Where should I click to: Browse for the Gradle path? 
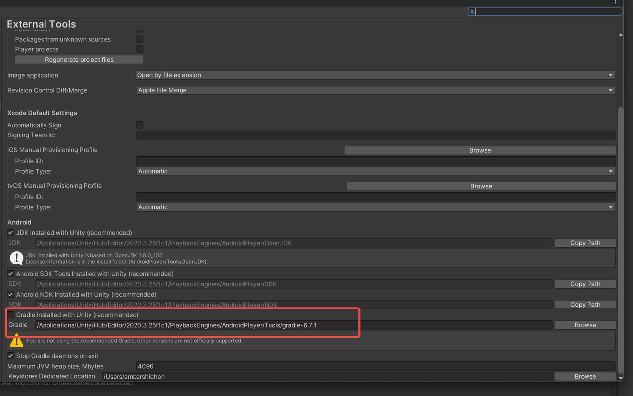[x=585, y=325]
